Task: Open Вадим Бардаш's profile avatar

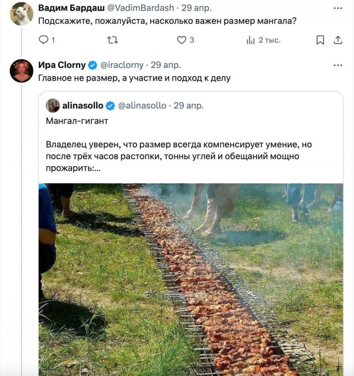Action: 22,14
